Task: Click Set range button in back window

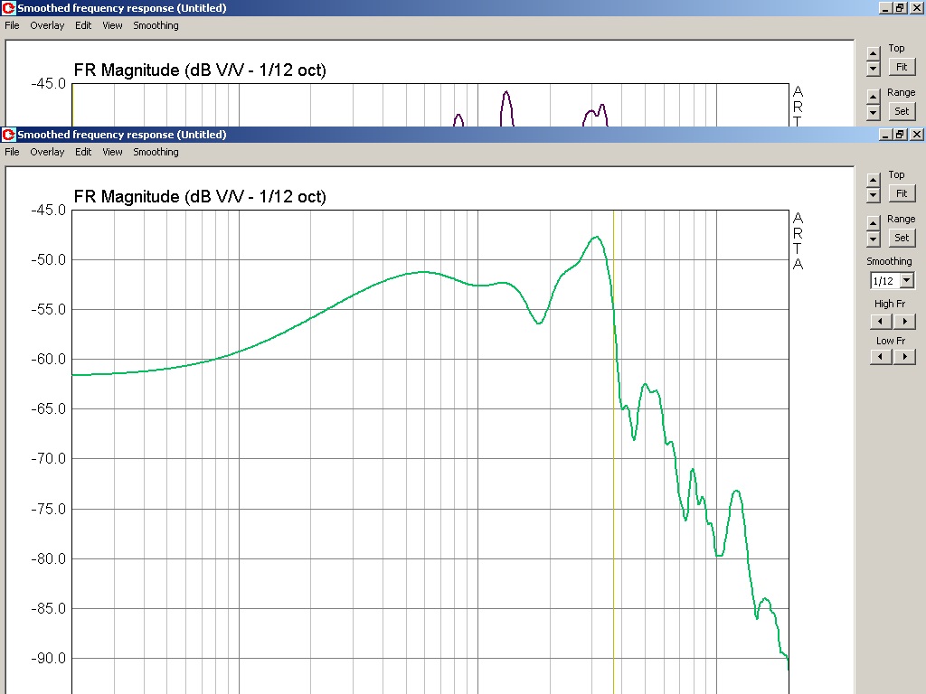Action: click(x=902, y=111)
